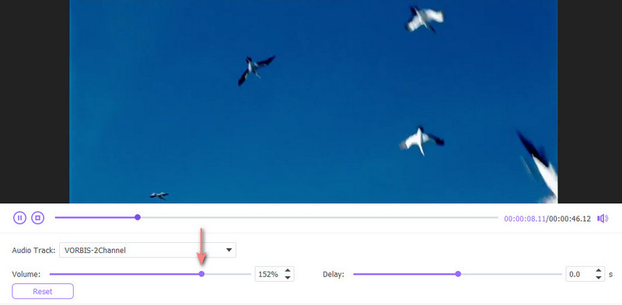Click the Volume slider handle
The image size is (622, 305).
(201, 274)
